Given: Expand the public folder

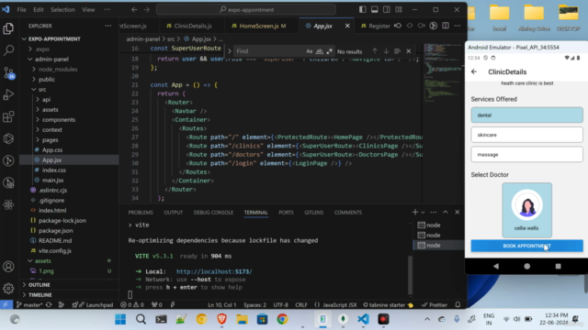Looking at the screenshot, I should [47, 80].
